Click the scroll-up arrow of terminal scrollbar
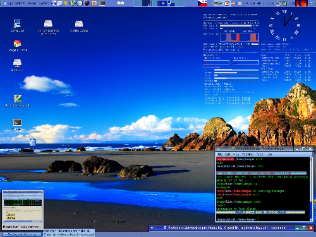The width and height of the screenshot is (316, 237). (312, 159)
